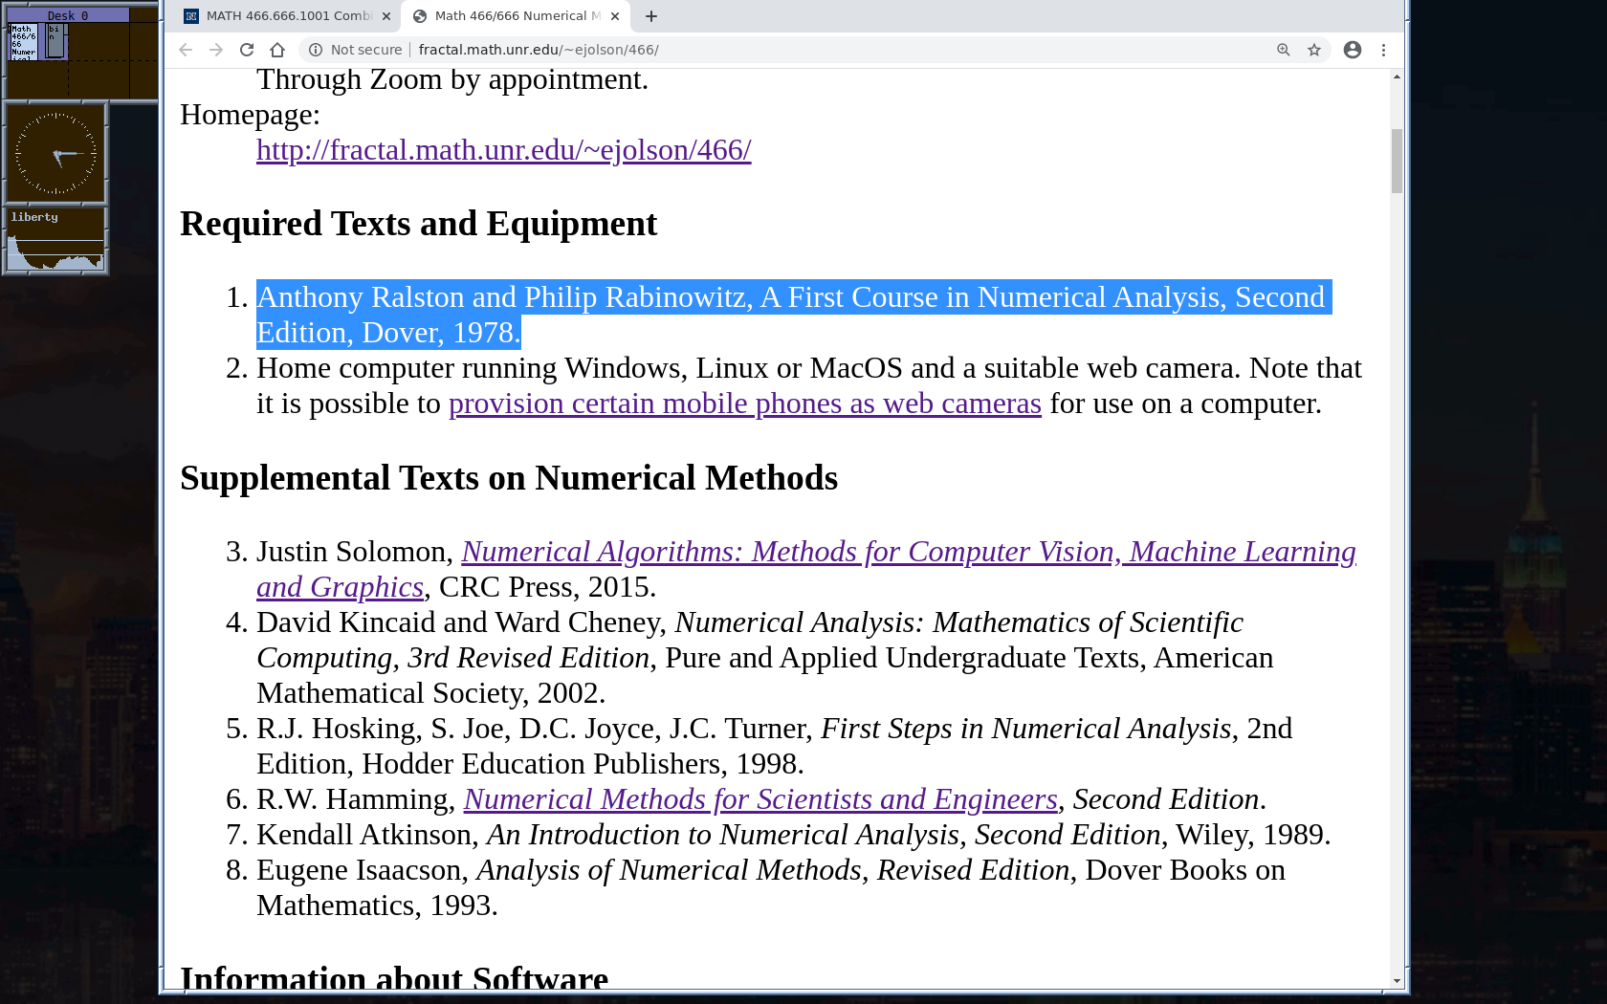Screen dimensions: 1607x1004
Task: Click the Not secure site info icon
Action: click(x=316, y=50)
